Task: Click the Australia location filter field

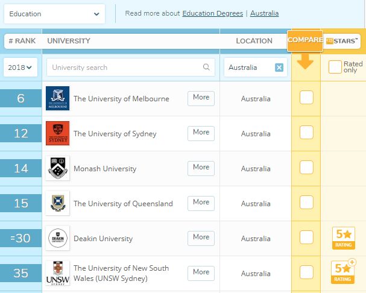Action: [256, 68]
